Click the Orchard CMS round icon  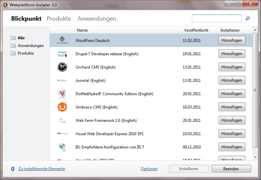[62, 67]
